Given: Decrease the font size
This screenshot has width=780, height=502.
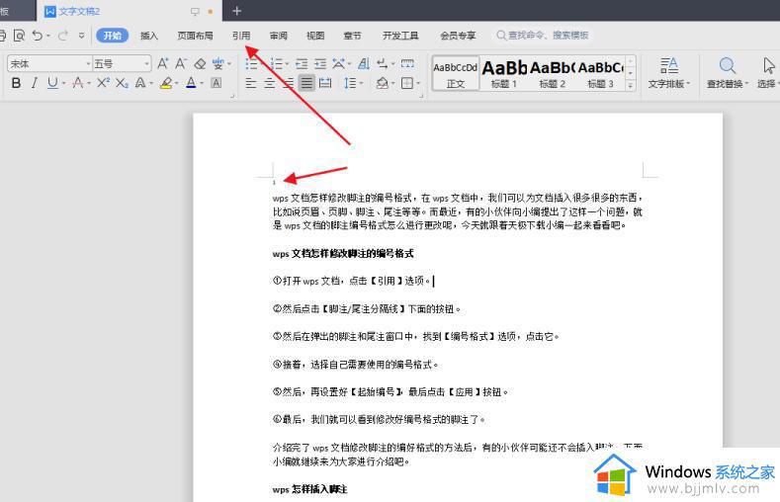Looking at the screenshot, I should (181, 63).
